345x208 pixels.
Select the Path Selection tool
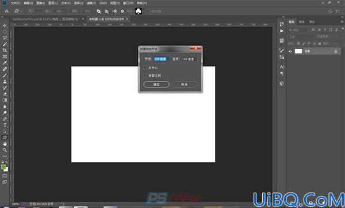(x=5, y=132)
